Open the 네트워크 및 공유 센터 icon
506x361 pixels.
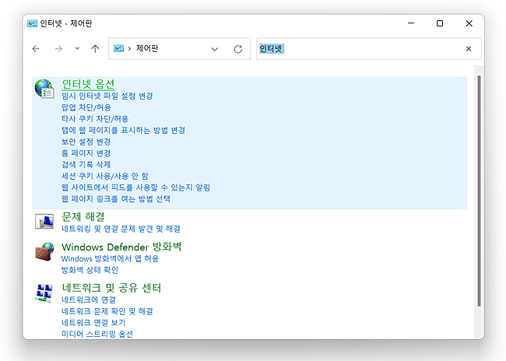(x=44, y=293)
